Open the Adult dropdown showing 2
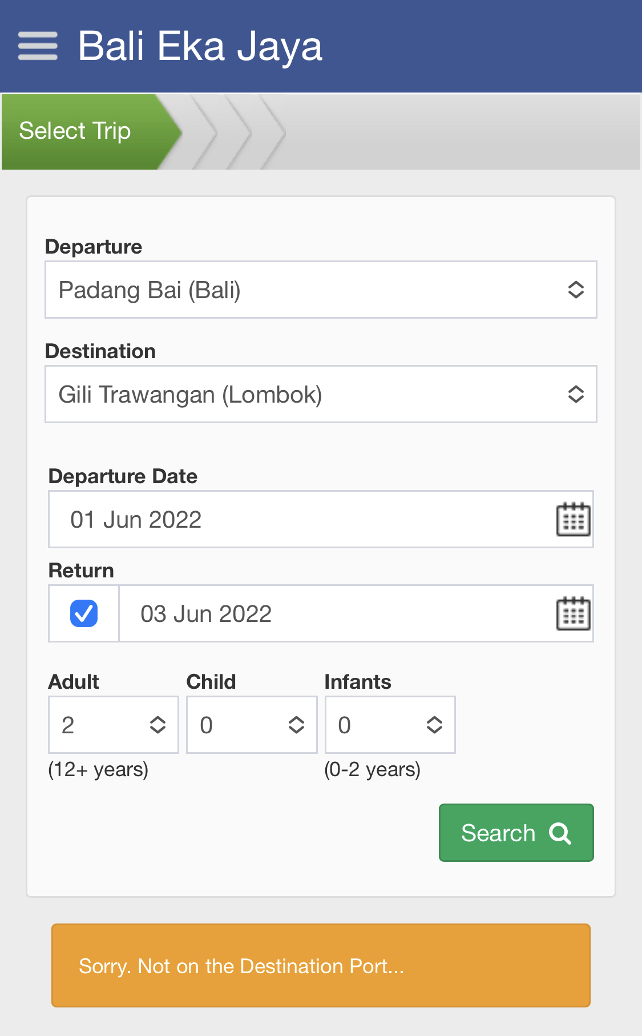 pyautogui.click(x=114, y=725)
